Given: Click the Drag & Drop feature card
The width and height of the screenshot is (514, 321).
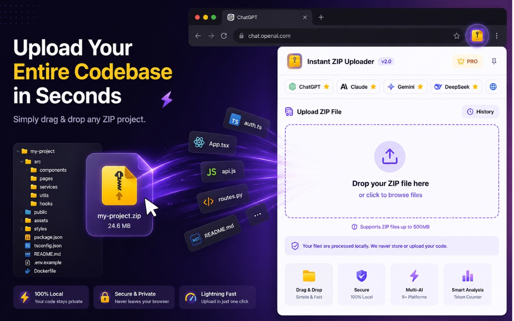Looking at the screenshot, I should [x=309, y=284].
